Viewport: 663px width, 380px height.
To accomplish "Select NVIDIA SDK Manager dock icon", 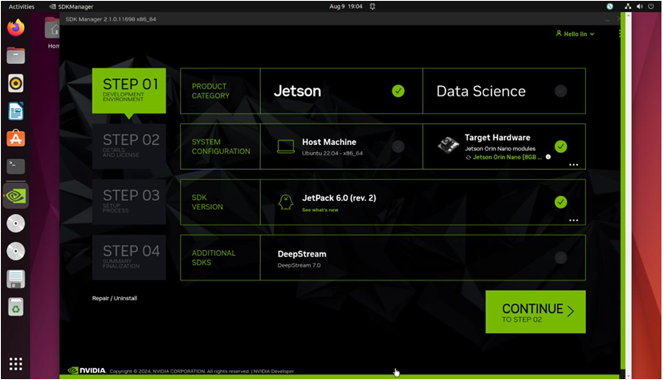I will (x=16, y=196).
